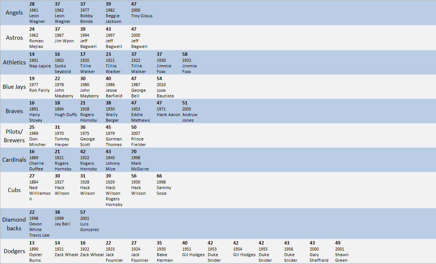Click the 1999 Jay Bell entry

[x=62, y=218]
